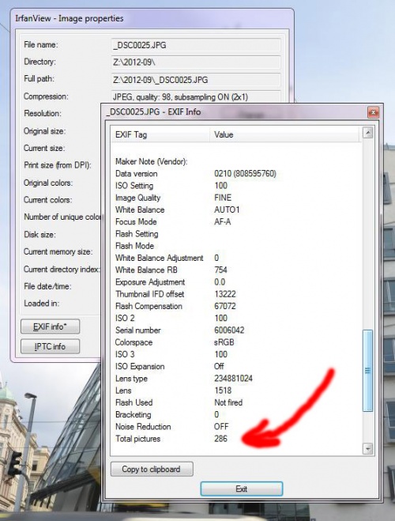Click the EXIF list scrollbar thumb

coord(368,371)
